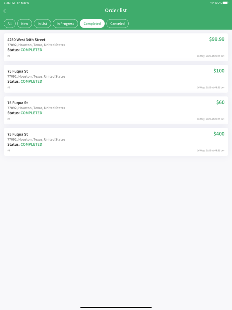Tap the Order list title

coord(116,10)
